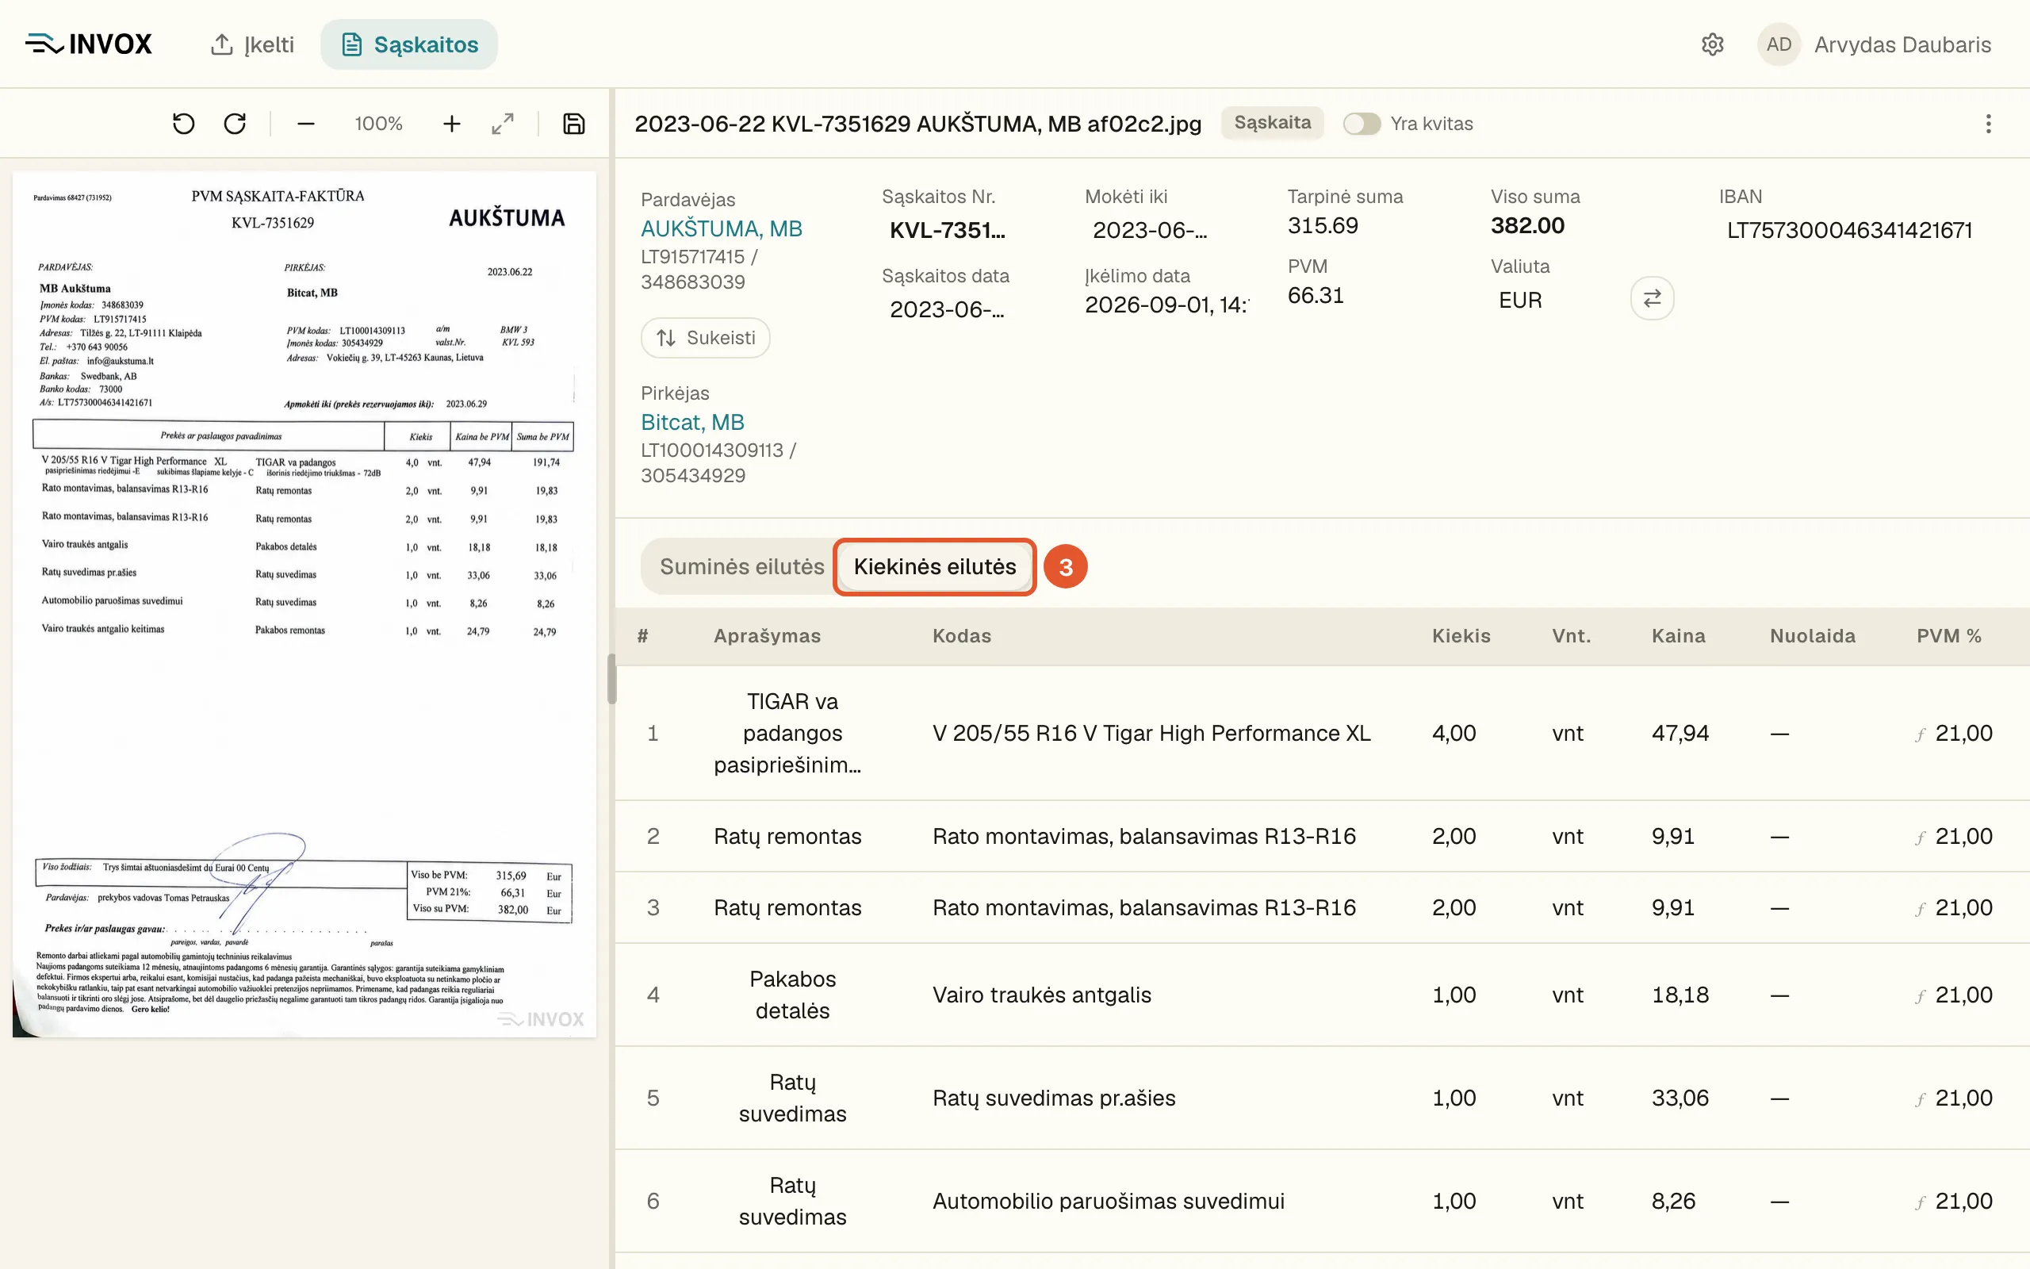The image size is (2030, 1269).
Task: Click the Kiekis column header
Action: 1461,636
